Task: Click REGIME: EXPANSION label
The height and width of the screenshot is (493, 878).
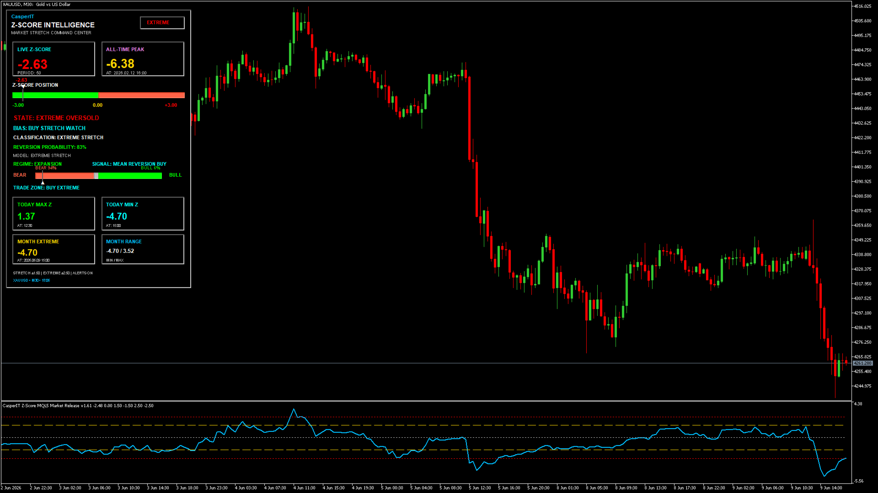Action: tap(37, 164)
